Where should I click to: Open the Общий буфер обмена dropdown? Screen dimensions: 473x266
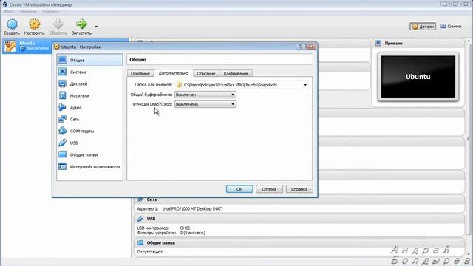[x=205, y=95]
